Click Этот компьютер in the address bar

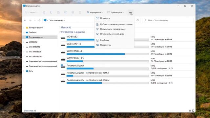point(56,20)
